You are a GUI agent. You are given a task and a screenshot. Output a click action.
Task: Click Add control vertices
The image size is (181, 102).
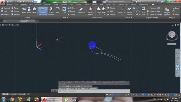(x=110, y=11)
